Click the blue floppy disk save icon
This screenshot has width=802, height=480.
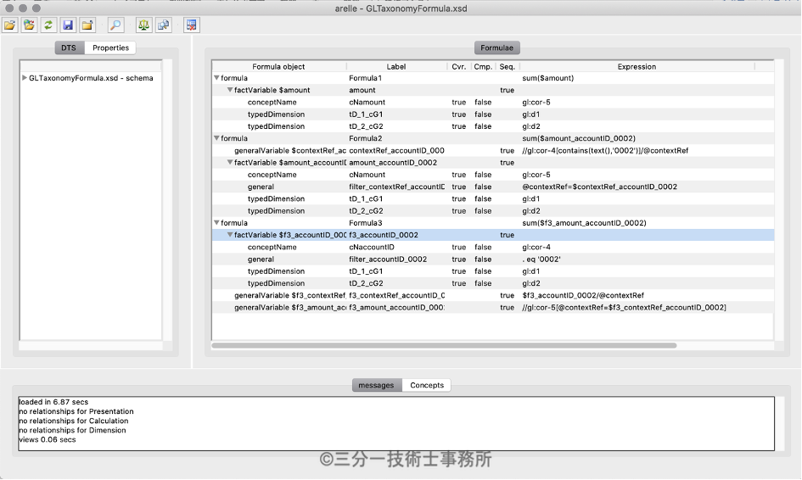68,25
